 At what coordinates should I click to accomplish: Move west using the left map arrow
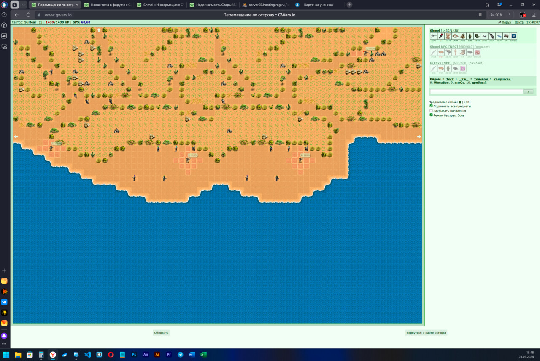pos(16,136)
